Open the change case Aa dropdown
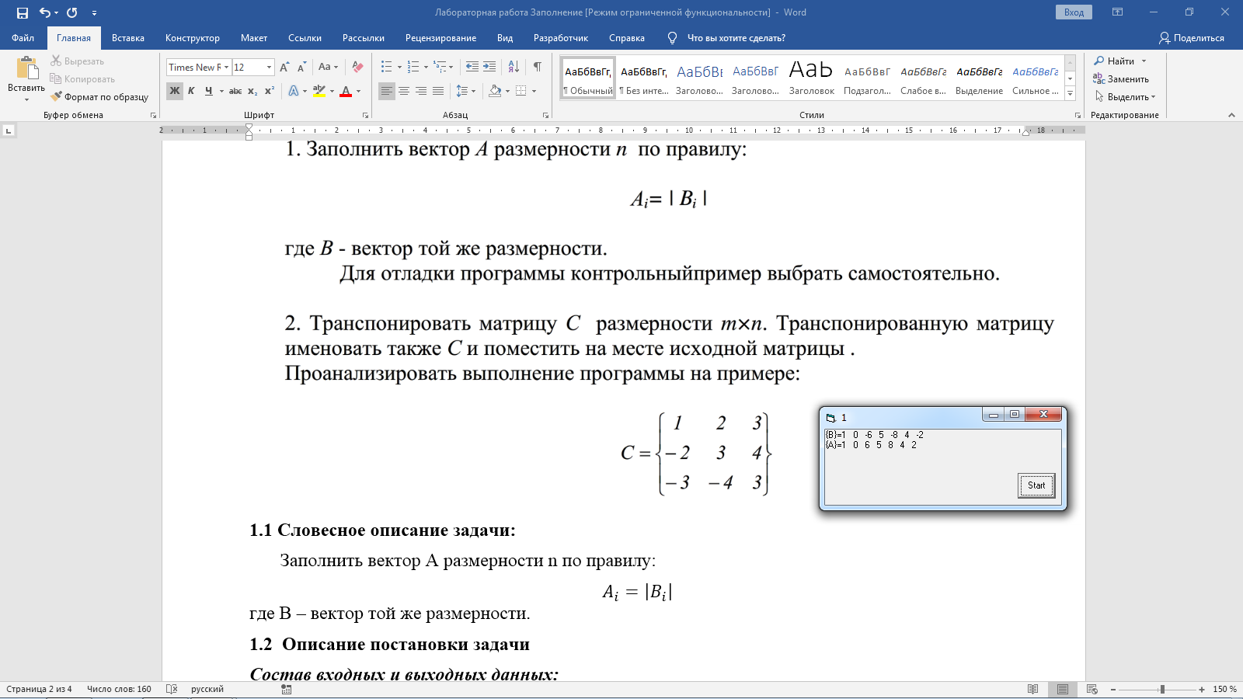The image size is (1243, 699). click(x=328, y=67)
